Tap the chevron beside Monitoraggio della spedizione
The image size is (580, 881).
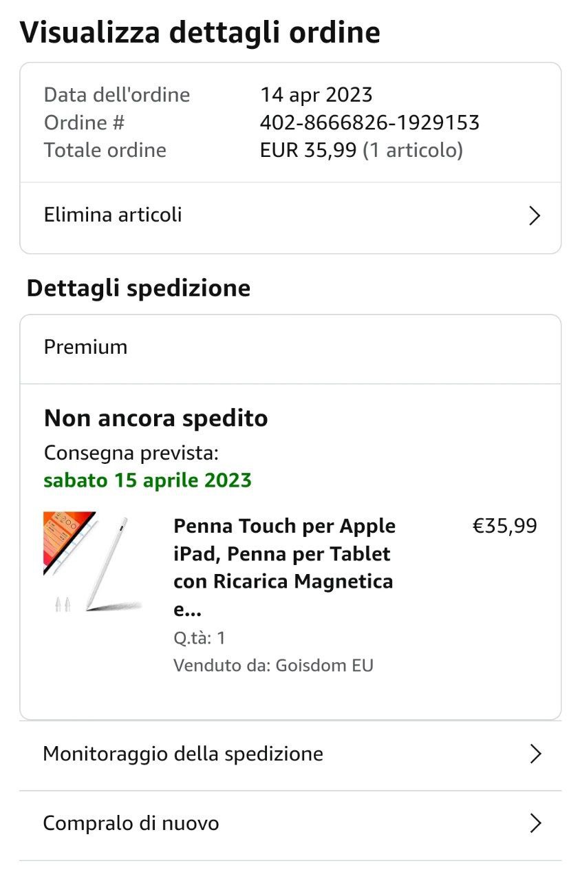535,754
